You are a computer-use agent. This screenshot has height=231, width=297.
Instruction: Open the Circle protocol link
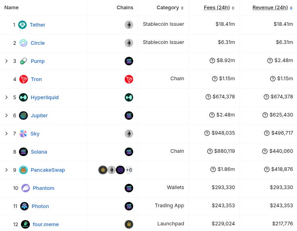[x=38, y=43]
